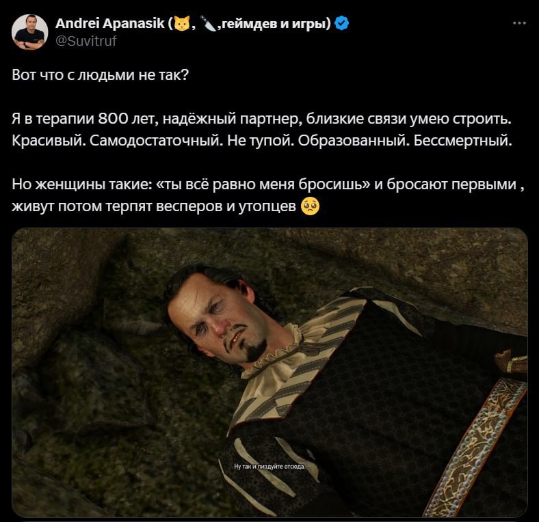The height and width of the screenshot is (522, 539).
Task: Open the attached game screenshot image
Action: click(x=270, y=372)
